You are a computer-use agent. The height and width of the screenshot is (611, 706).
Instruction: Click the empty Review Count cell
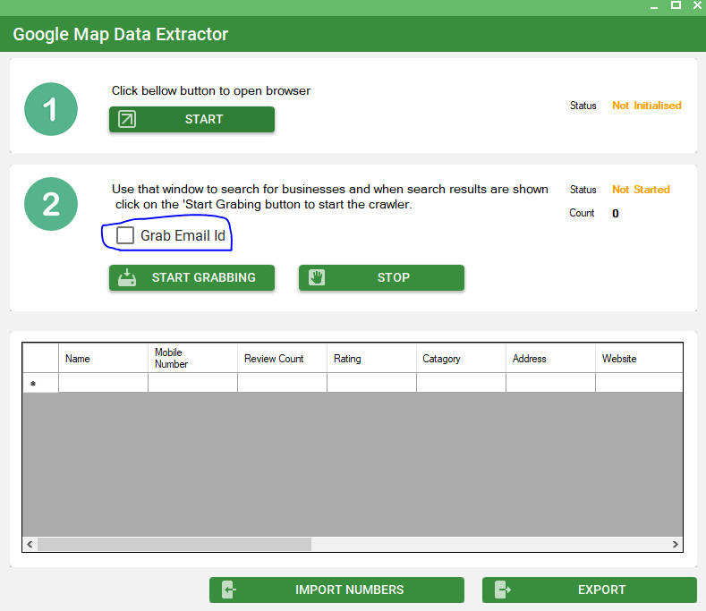tap(282, 383)
